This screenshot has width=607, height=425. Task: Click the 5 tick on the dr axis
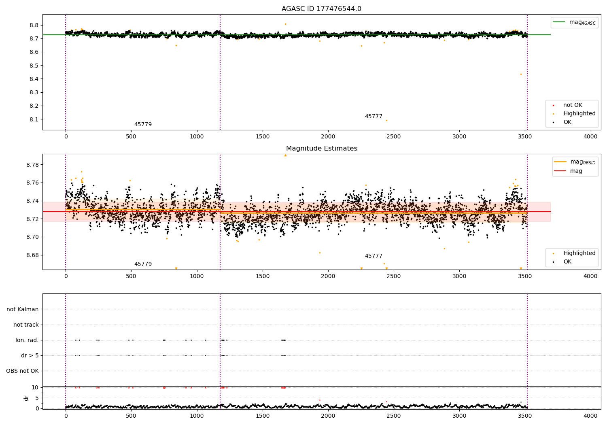(37, 398)
